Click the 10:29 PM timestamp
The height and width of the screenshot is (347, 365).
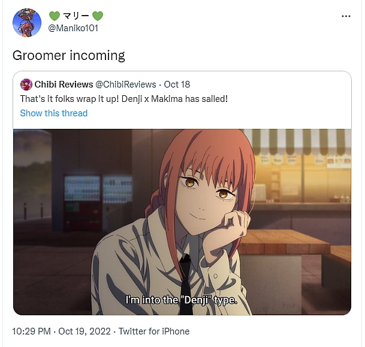coord(31,331)
